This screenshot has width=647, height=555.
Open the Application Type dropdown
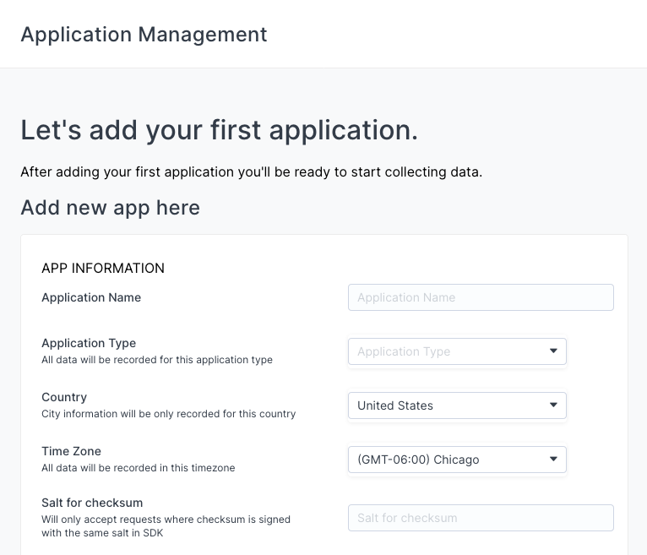pyautogui.click(x=448, y=351)
